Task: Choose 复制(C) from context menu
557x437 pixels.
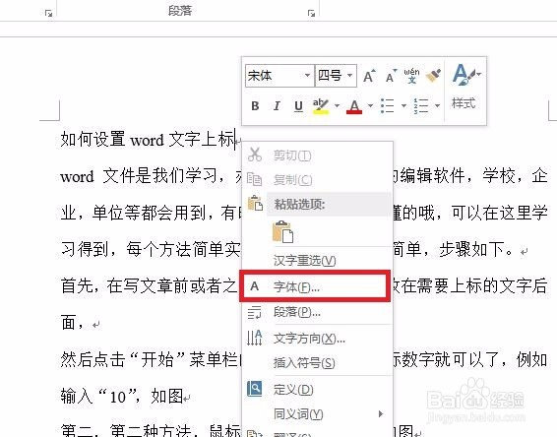Action: click(317, 180)
